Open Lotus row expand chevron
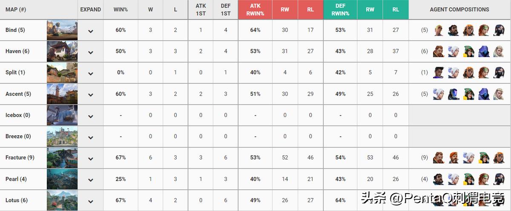This screenshot has height=211, width=511. coord(90,201)
